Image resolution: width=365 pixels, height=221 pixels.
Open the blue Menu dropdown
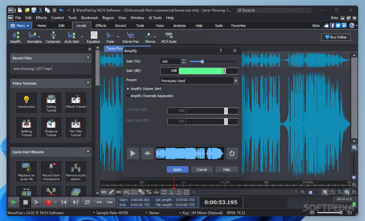pyautogui.click(x=20, y=26)
